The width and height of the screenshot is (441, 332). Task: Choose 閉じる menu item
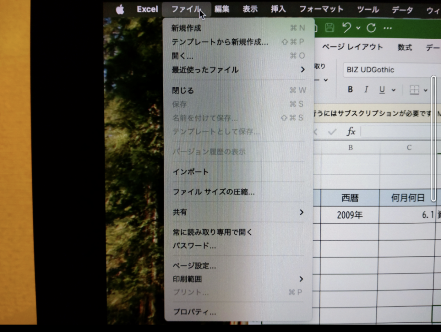tap(238, 90)
